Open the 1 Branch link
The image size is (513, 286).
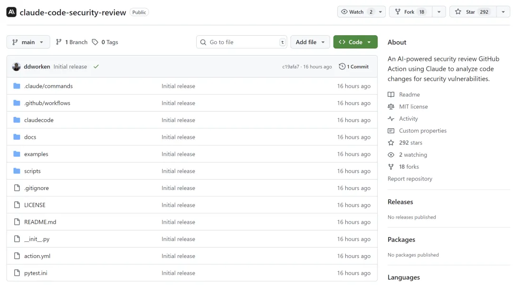coord(72,42)
